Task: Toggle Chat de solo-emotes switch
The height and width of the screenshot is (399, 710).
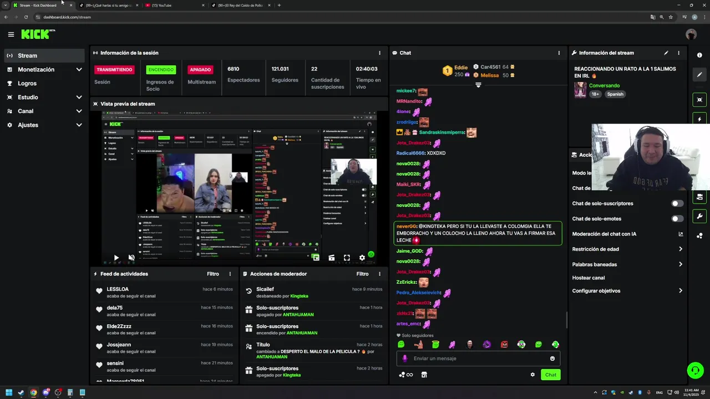Action: 677,218
